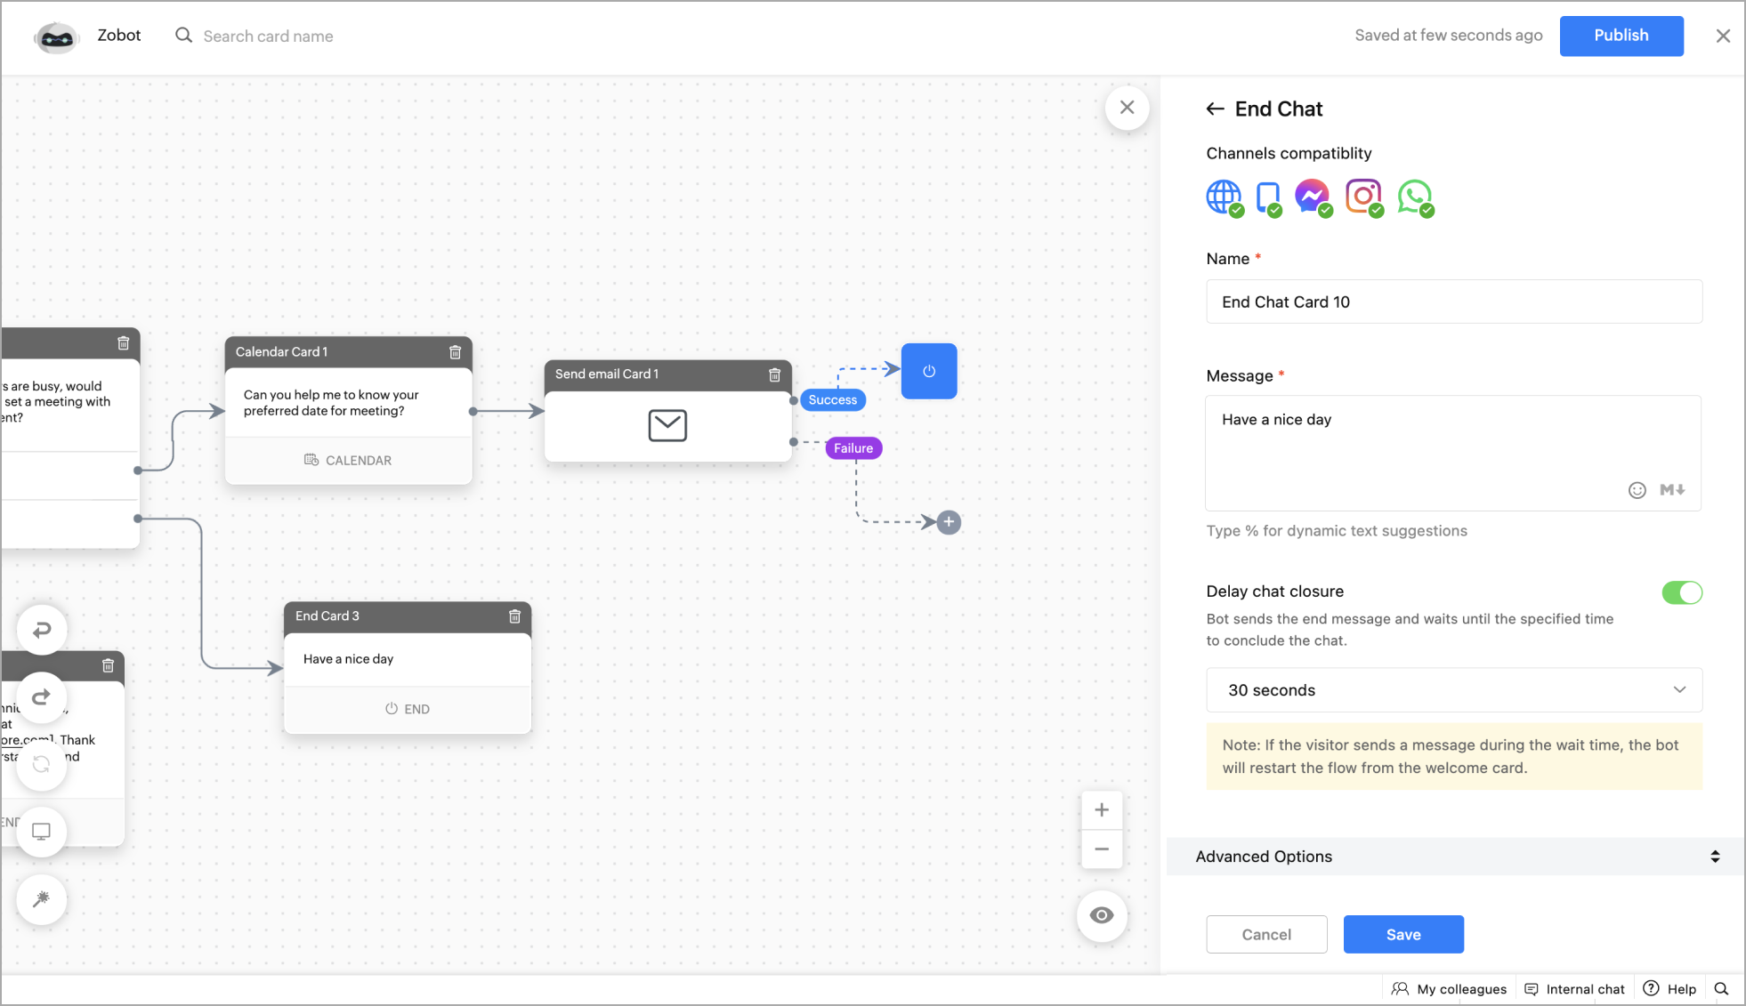1746x1006 pixels.
Task: Disable the Delay chat closure toggle
Action: (x=1681, y=592)
